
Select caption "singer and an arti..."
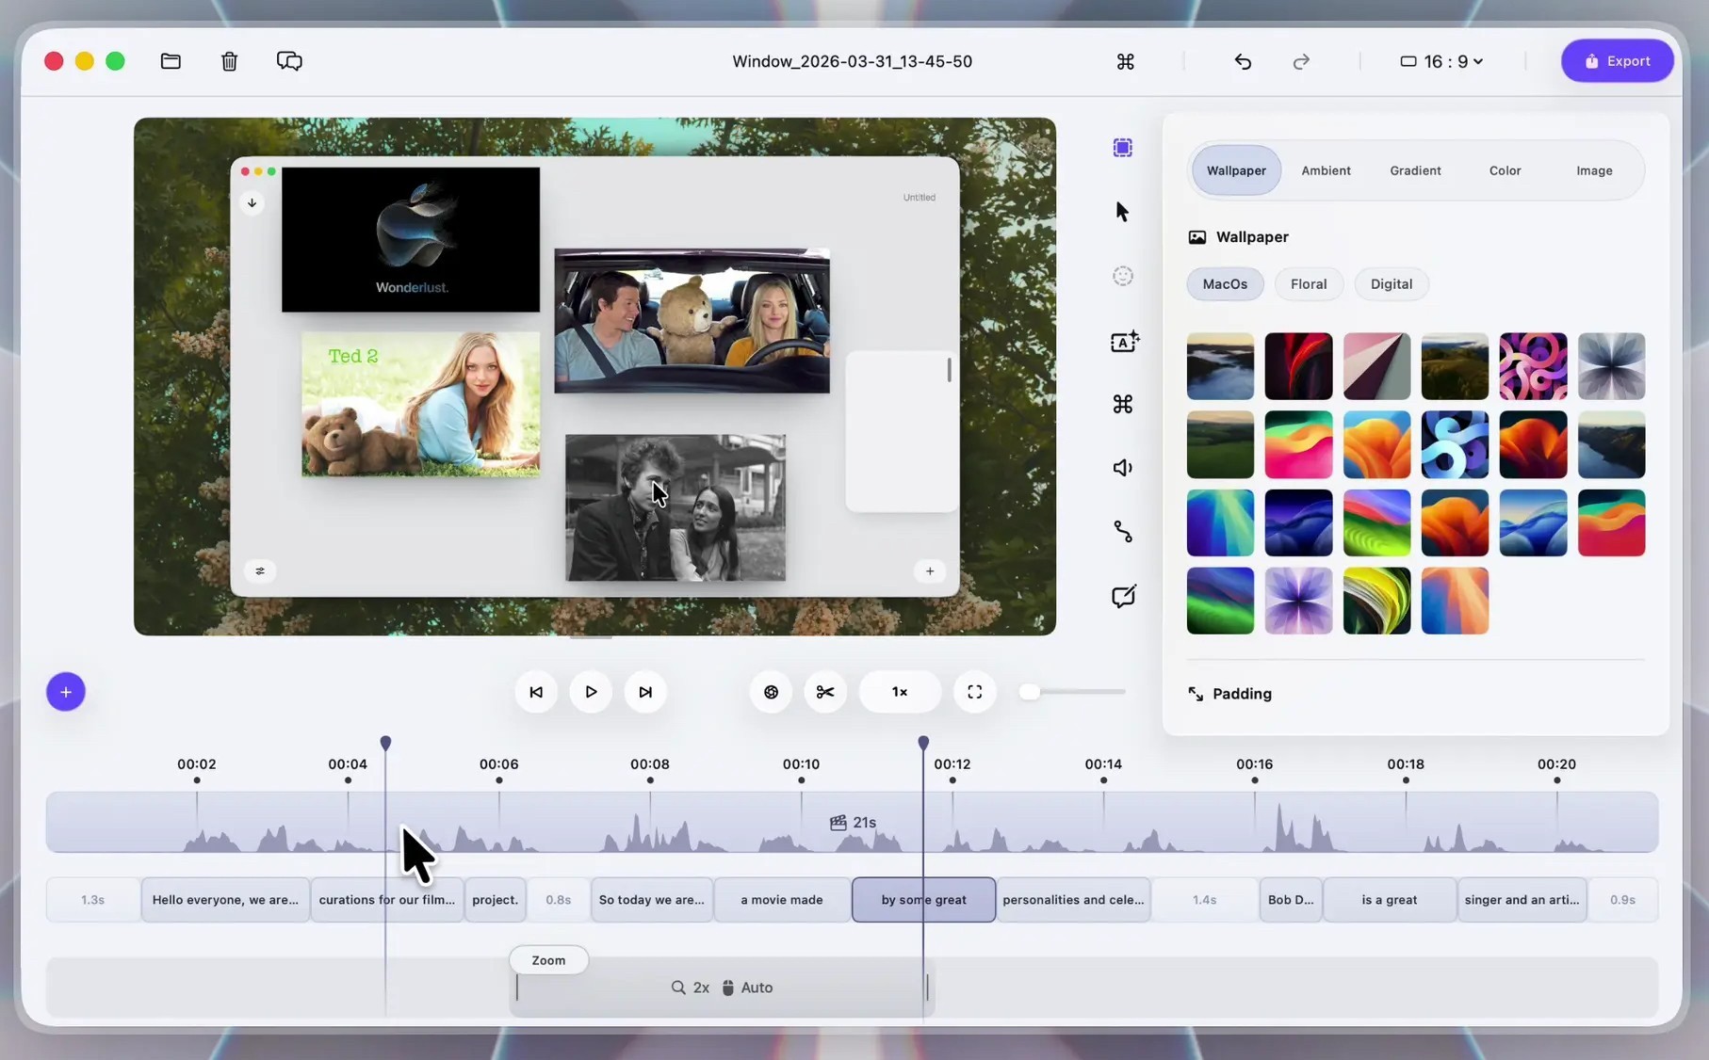tap(1522, 900)
